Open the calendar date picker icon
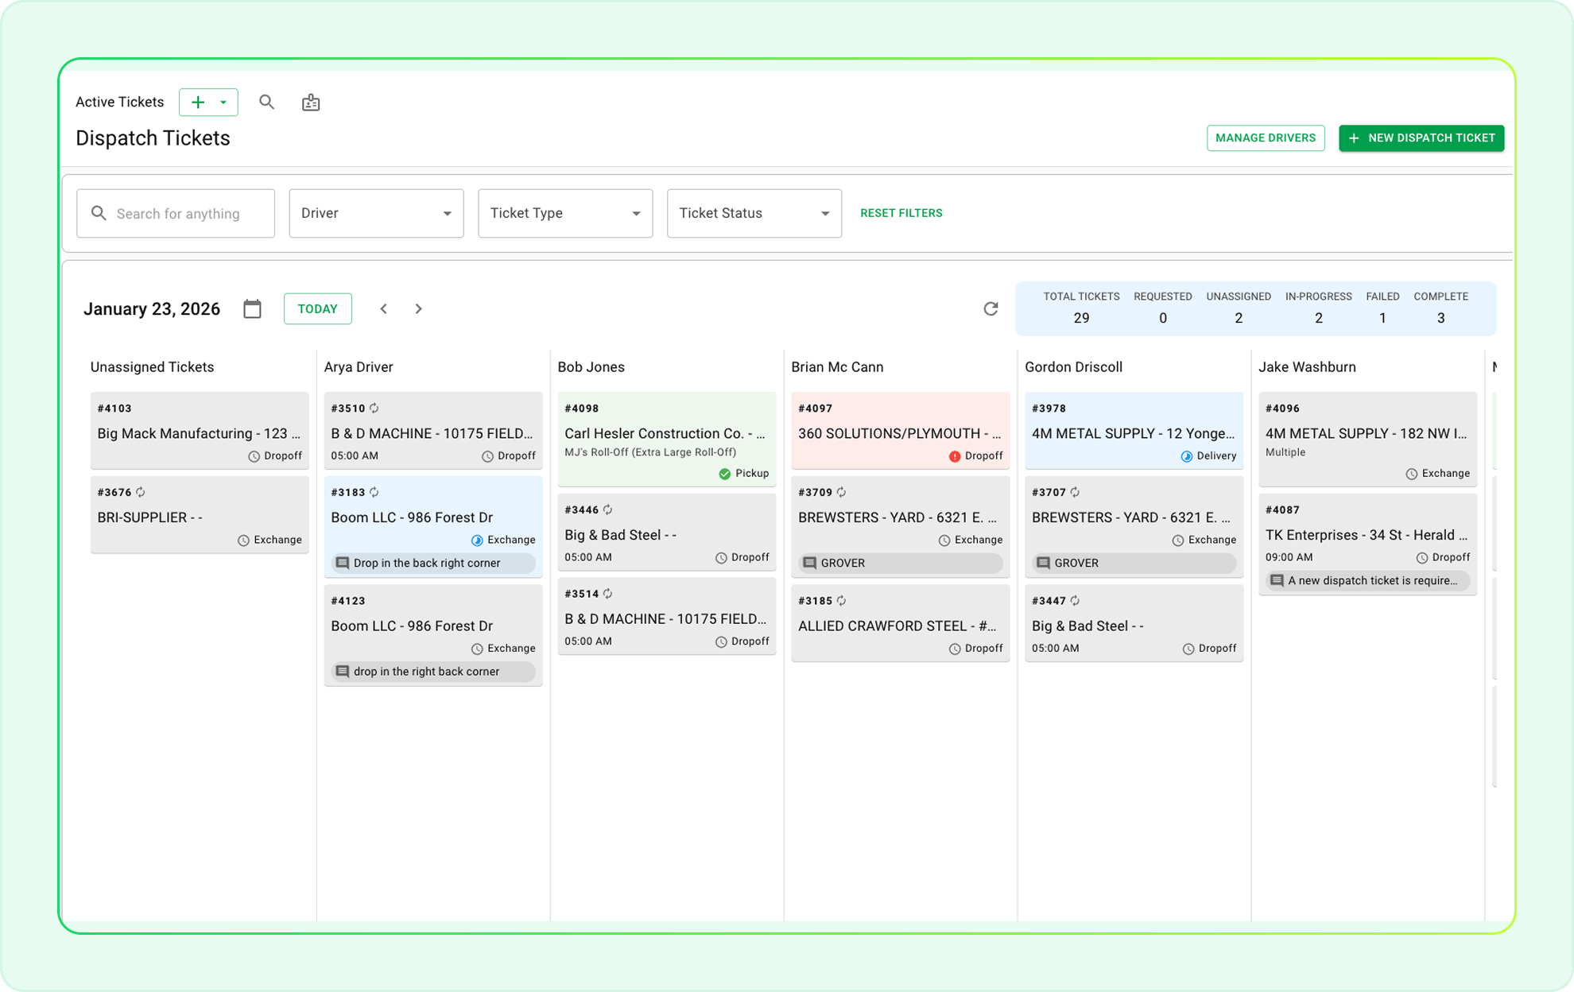Screen dimensions: 1574x992 pyautogui.click(x=252, y=308)
